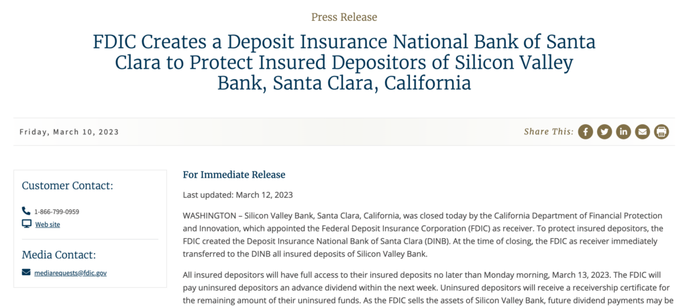Click the Customer Contact heading
The image size is (687, 306).
(68, 186)
